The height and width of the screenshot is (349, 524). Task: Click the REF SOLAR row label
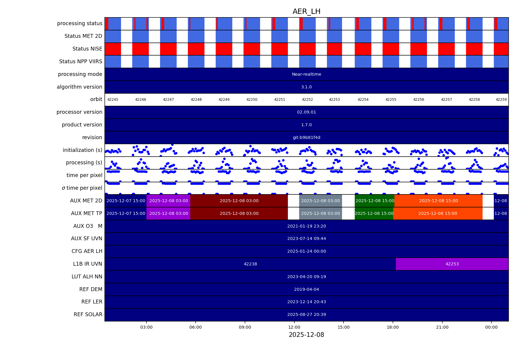pyautogui.click(x=88, y=314)
